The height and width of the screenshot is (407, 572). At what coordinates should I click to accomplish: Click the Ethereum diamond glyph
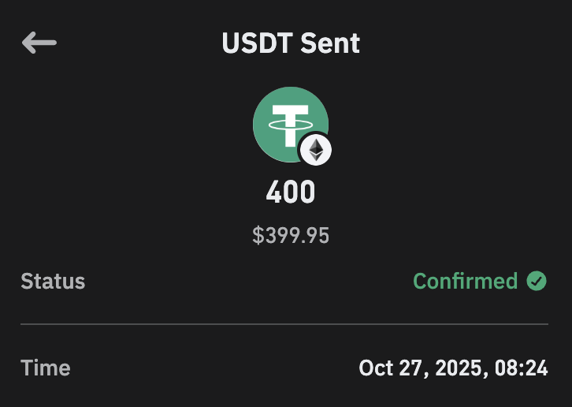(x=316, y=150)
